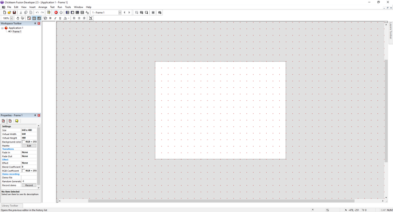The image size is (393, 212).
Task: Open the Window menu
Action: (79, 7)
